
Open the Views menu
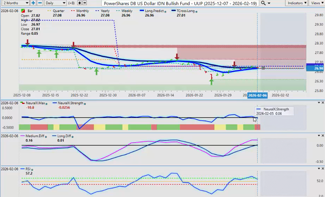tap(317, 3)
